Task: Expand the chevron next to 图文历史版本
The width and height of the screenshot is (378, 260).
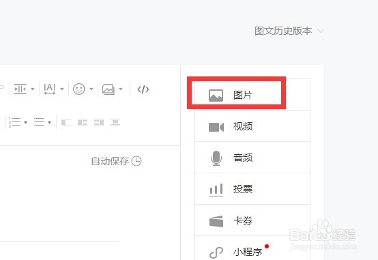Action: [321, 31]
